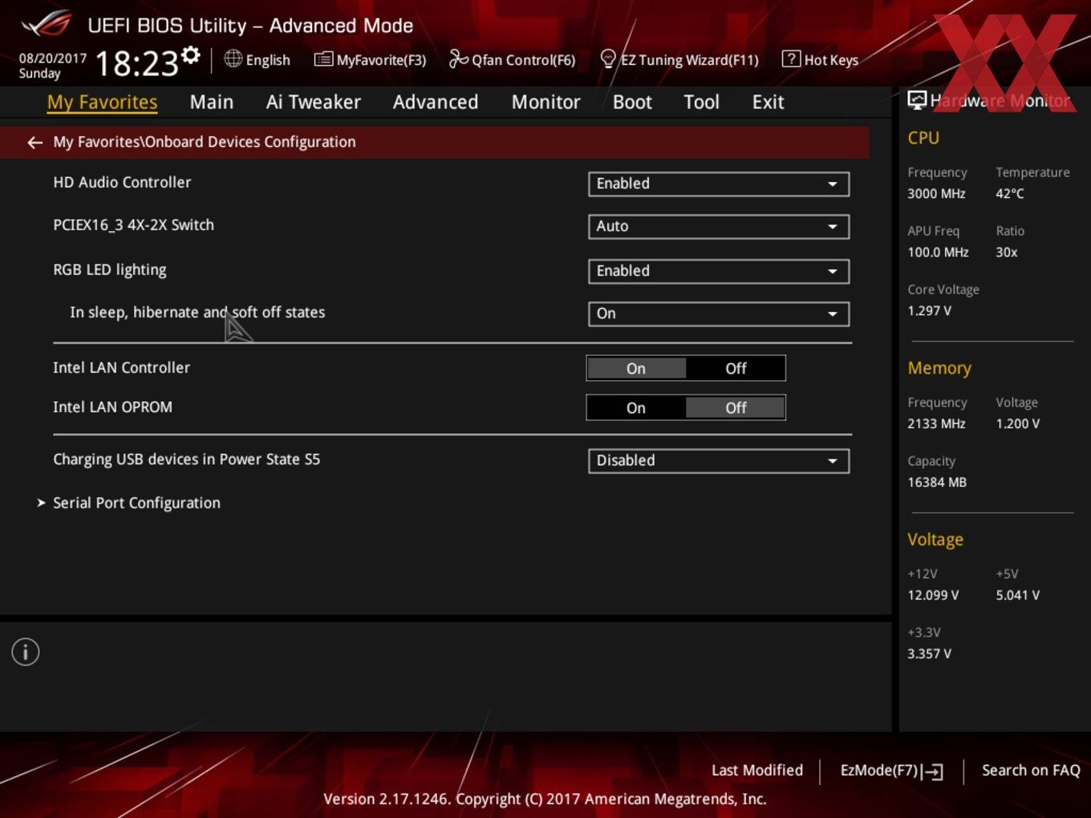Select the Intel LAN OPROM label
This screenshot has width=1091, height=818.
(112, 407)
